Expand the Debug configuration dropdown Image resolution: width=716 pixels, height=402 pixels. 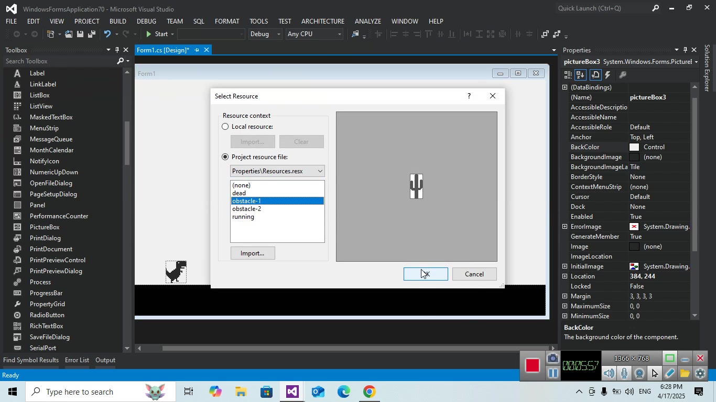[278, 35]
